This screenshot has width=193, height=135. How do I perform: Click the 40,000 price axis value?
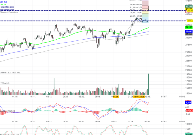tap(188, 14)
